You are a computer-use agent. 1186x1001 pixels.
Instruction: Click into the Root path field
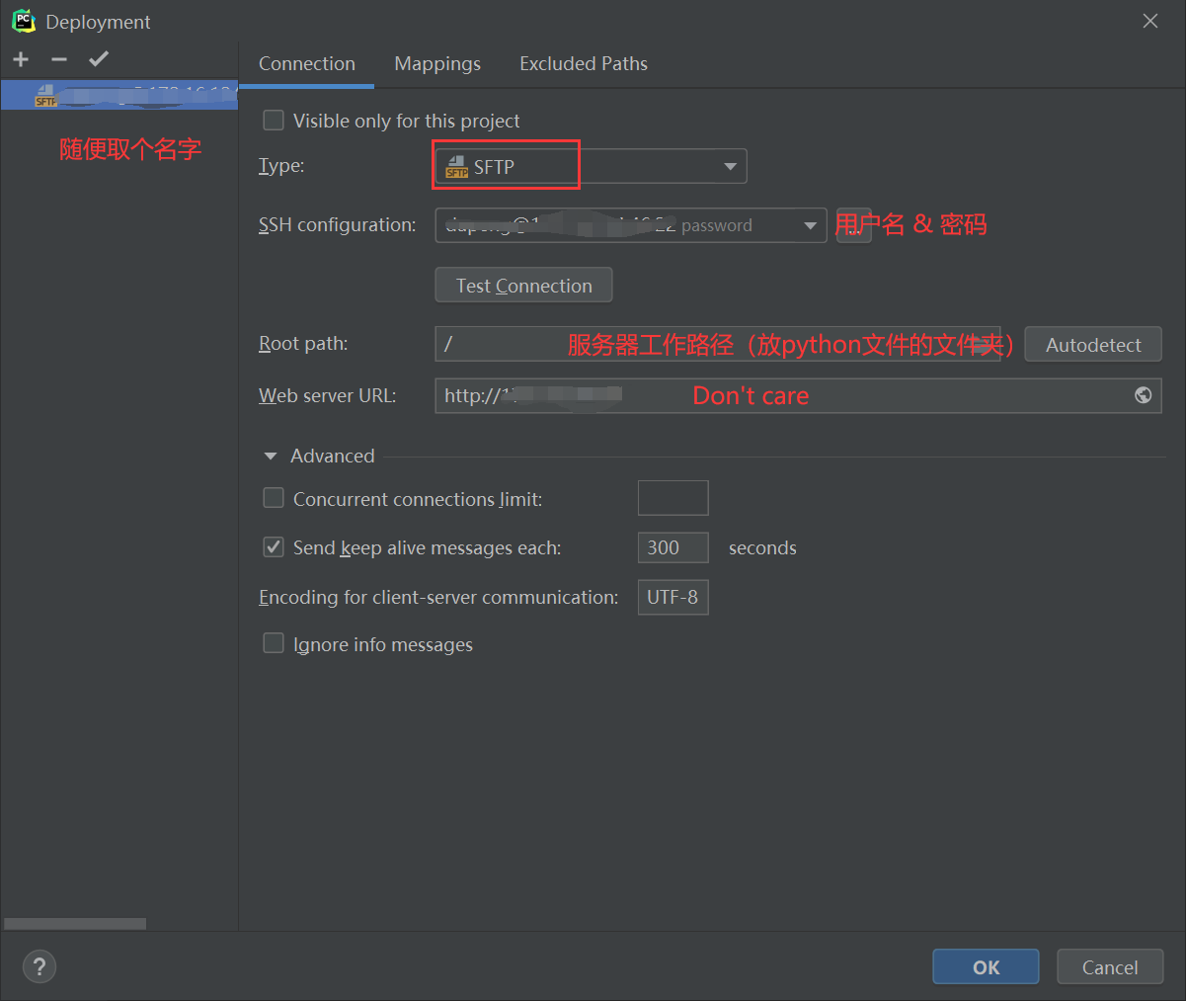point(718,344)
